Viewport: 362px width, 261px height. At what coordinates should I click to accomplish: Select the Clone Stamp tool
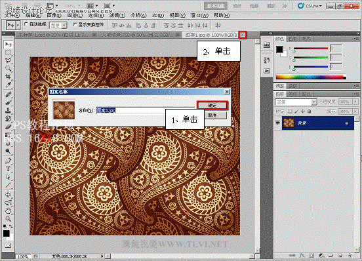9,111
